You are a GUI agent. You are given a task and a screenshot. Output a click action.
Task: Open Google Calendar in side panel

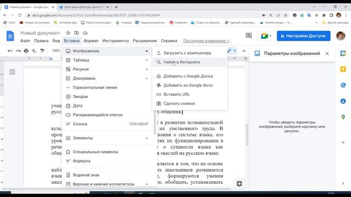coord(343,54)
